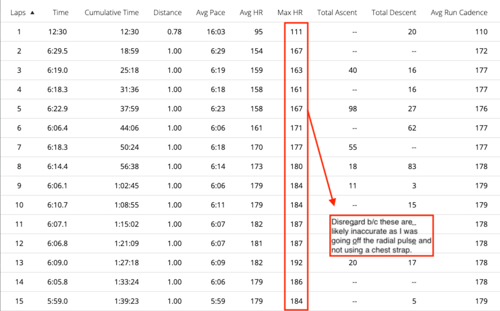Select lap 1 time value 12:30
Image resolution: width=500 pixels, height=311 pixels.
pos(57,32)
